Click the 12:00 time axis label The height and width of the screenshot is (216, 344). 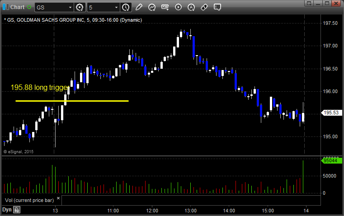pos(152,211)
